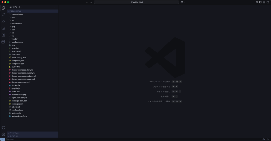Open nginx.conf.sample file
This screenshot has height=141, width=271.
33,98
